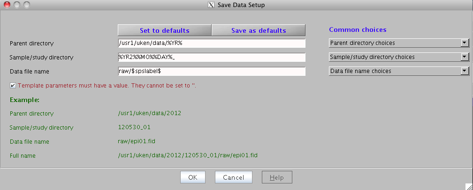Screen dimensions: 473x190
Task: Click the Data file name text field
Action: [212, 71]
